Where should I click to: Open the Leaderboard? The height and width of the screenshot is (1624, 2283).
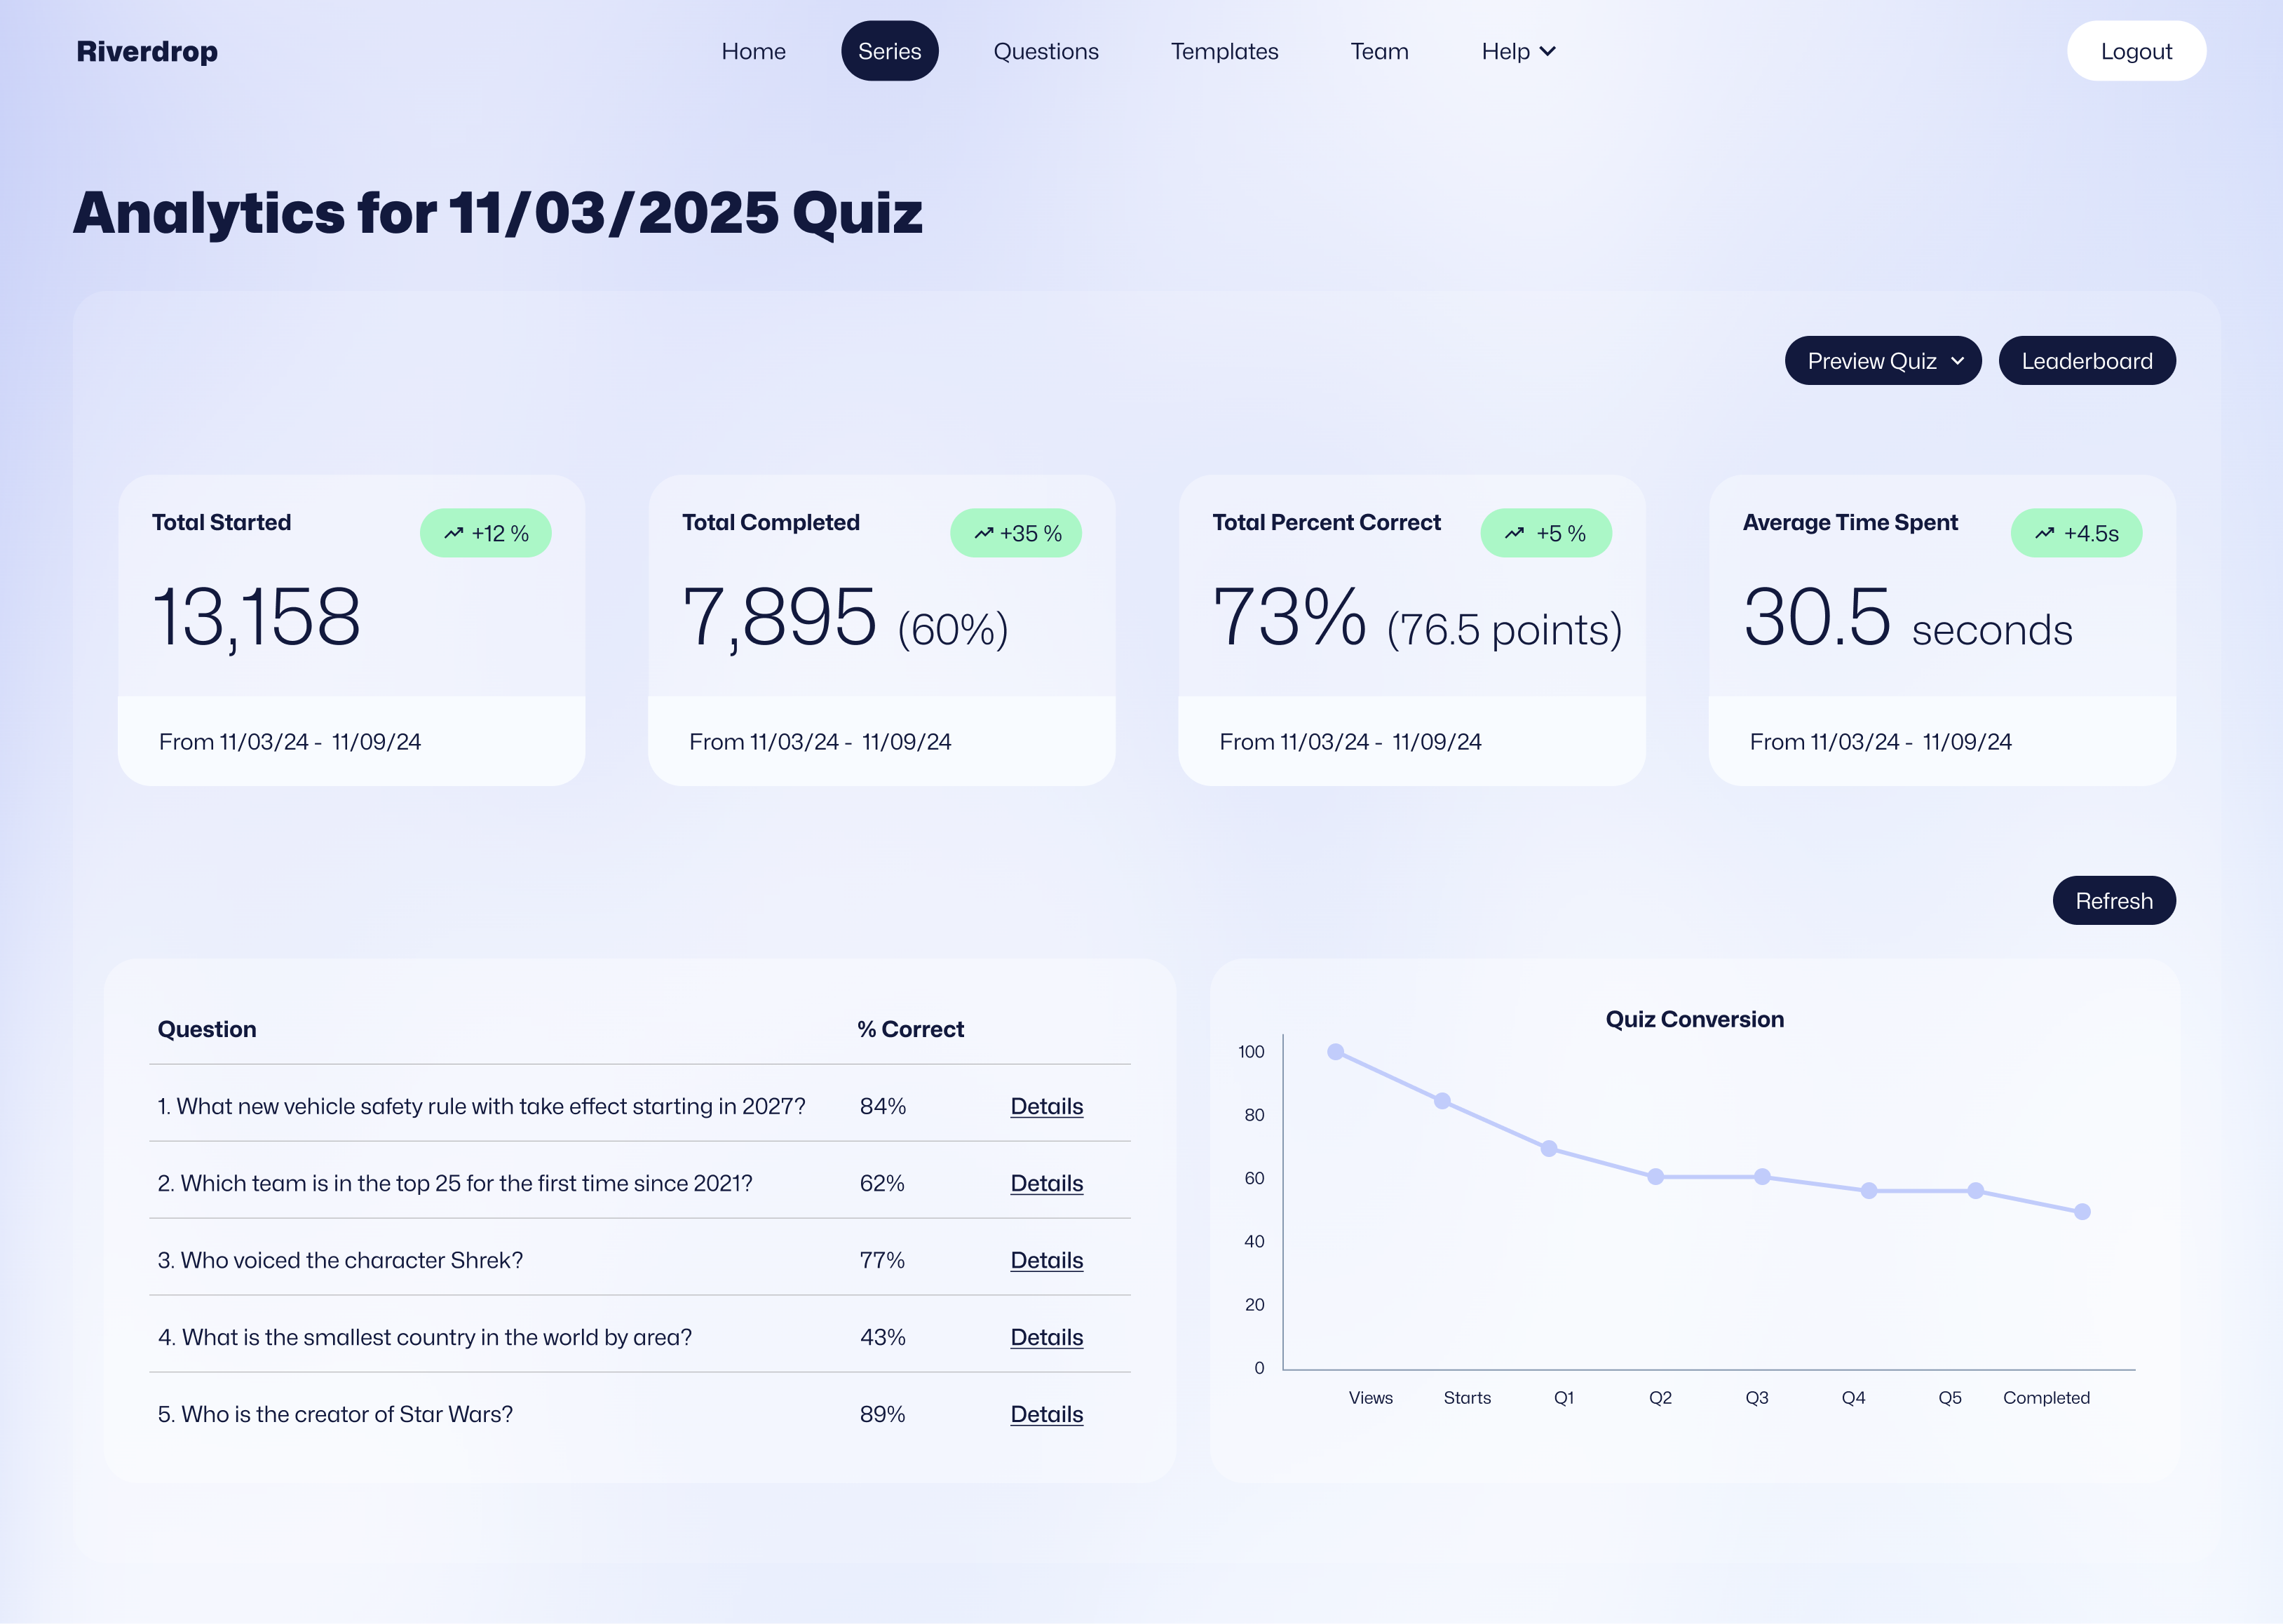pyautogui.click(x=2086, y=361)
